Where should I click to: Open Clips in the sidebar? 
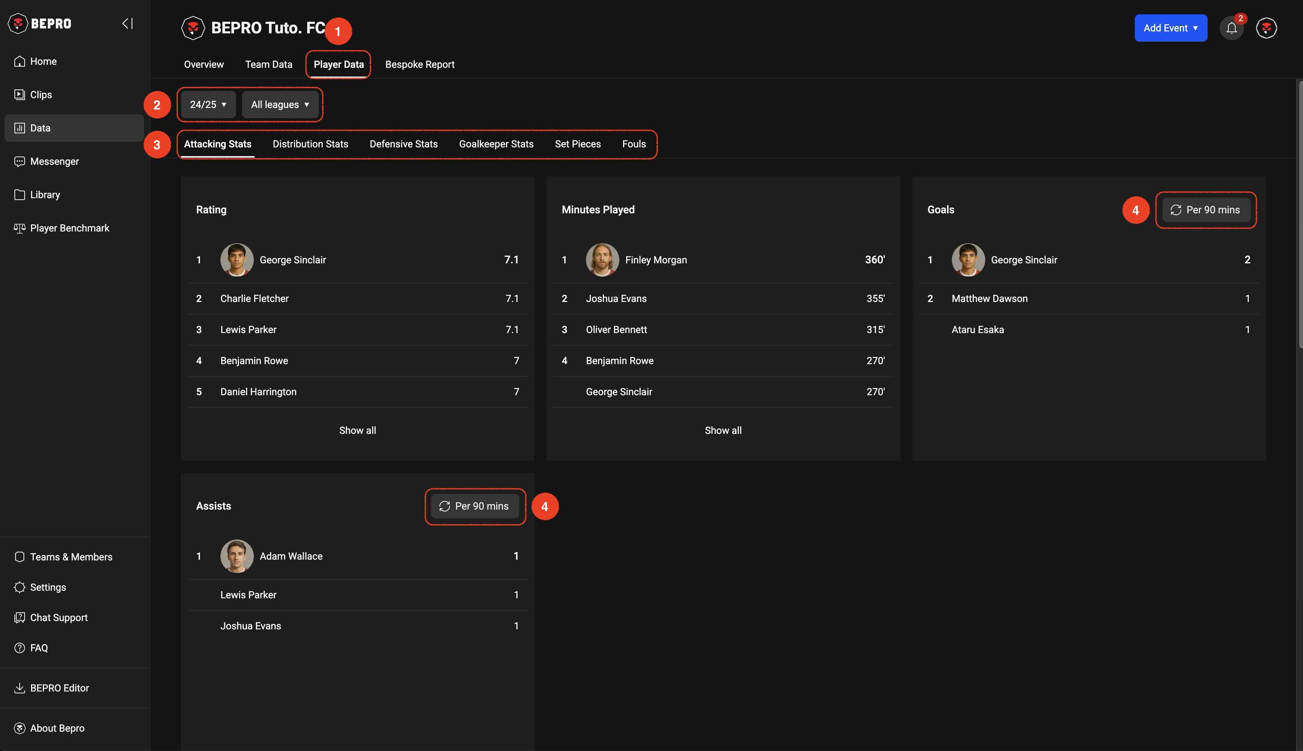click(41, 94)
